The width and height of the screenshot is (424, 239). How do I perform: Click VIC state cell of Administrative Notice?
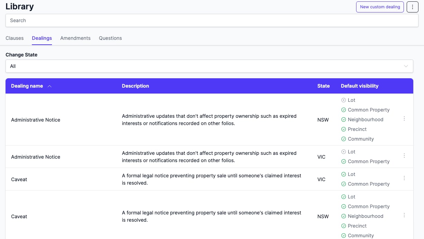321,157
